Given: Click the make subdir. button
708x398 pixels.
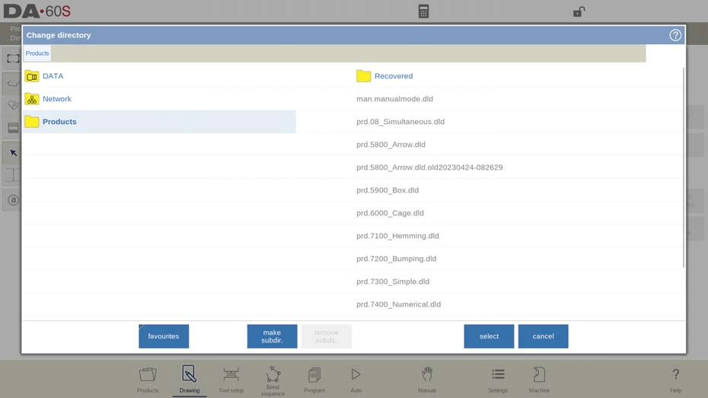Looking at the screenshot, I should click(x=272, y=336).
